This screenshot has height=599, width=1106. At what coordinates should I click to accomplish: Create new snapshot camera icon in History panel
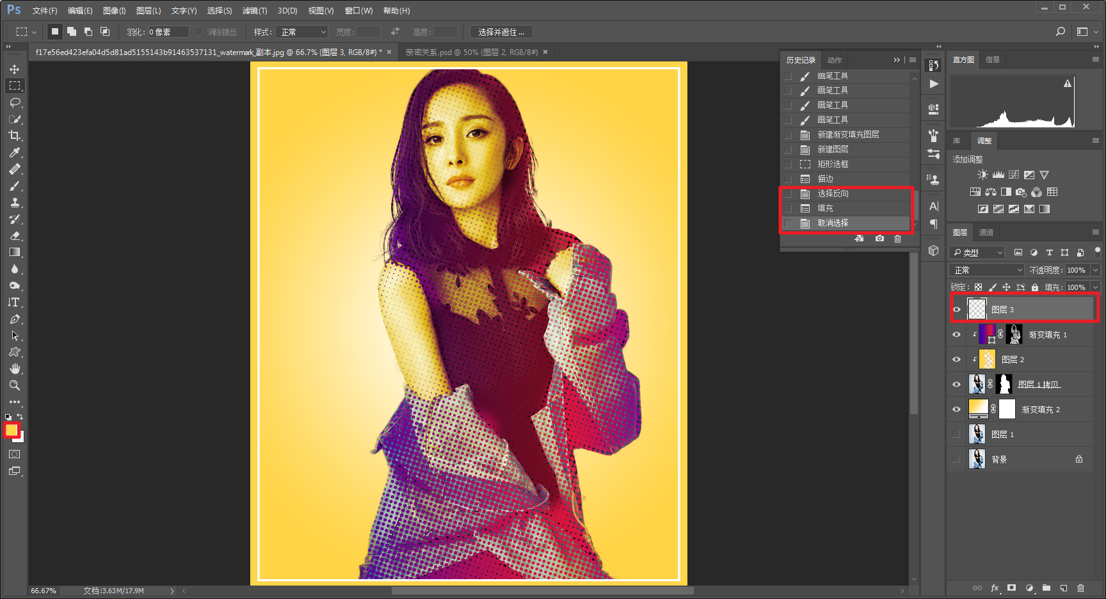pos(879,239)
